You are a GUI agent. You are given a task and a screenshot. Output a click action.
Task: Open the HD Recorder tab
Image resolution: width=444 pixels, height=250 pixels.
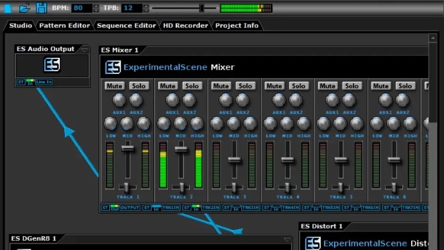185,26
